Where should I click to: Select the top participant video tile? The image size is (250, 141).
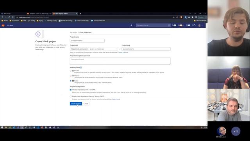[x=229, y=28]
